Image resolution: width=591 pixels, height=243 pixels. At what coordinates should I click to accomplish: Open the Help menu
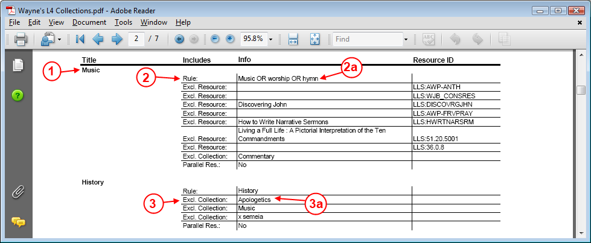(183, 22)
